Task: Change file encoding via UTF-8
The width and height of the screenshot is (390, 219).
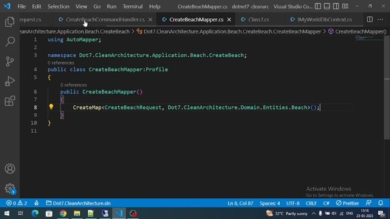Action: tap(292, 203)
